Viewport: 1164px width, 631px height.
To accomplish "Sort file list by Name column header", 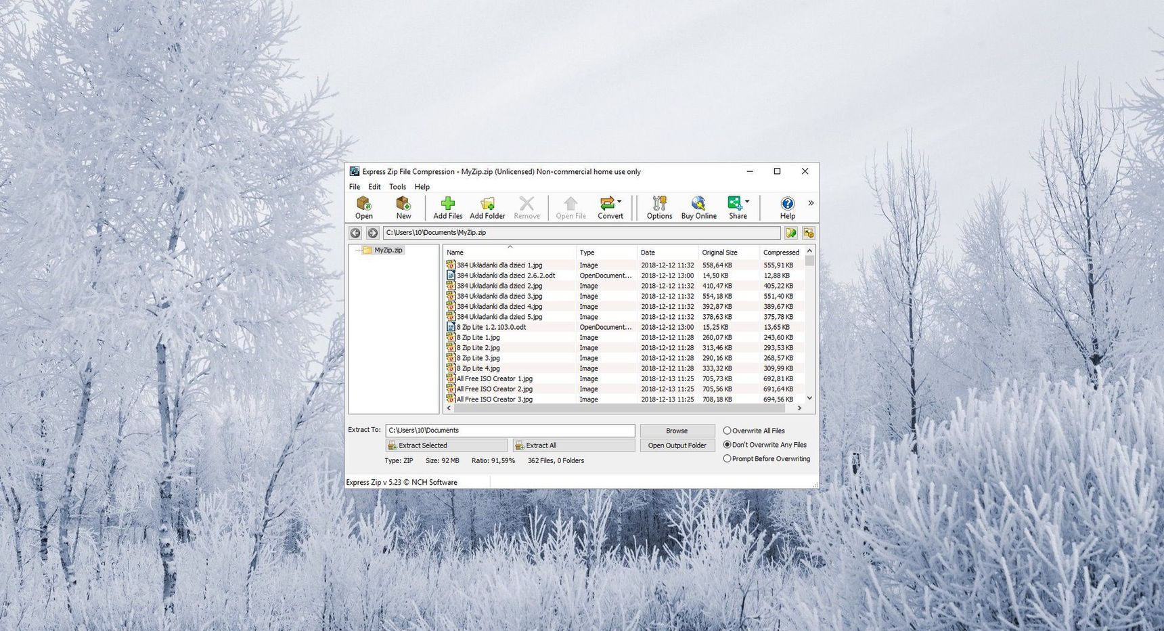I will click(x=510, y=252).
